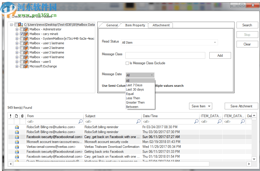The width and height of the screenshot is (260, 171).
Task: Click the envelope icon beside RoboSoft billing reminder
Action: [x=17, y=127]
